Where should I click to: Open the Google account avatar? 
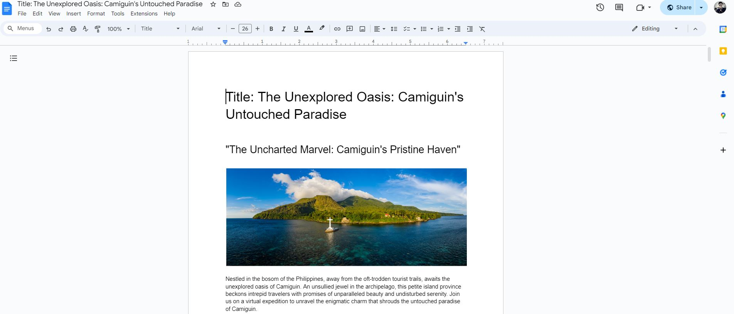[720, 7]
